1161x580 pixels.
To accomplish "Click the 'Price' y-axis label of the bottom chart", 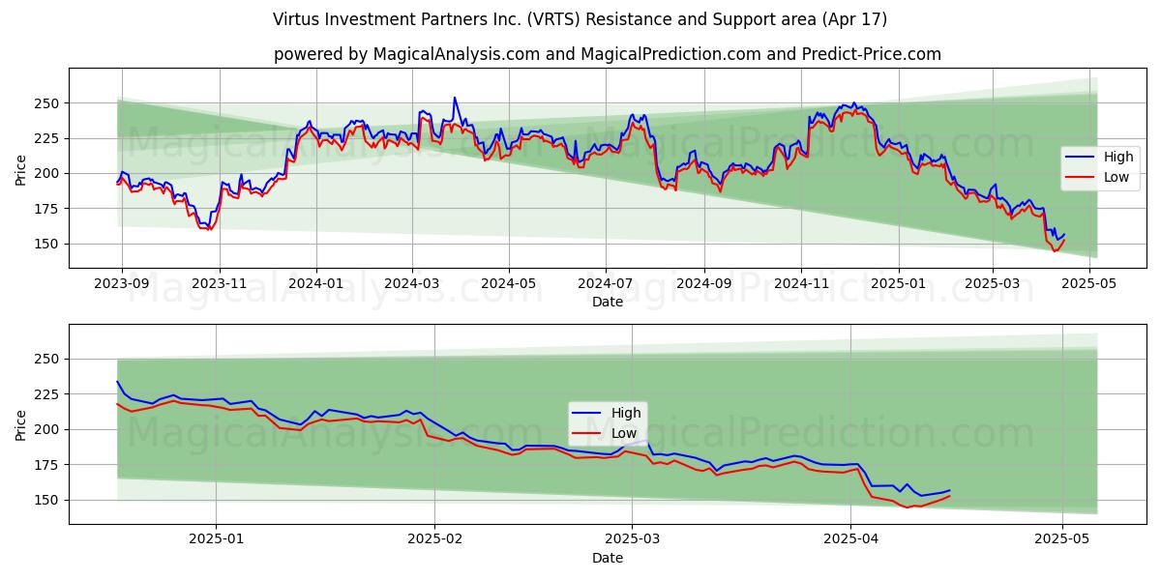I will 21,424.
